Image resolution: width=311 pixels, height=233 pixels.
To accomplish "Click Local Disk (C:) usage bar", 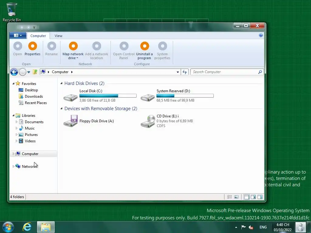I will pyautogui.click(x=108, y=96).
